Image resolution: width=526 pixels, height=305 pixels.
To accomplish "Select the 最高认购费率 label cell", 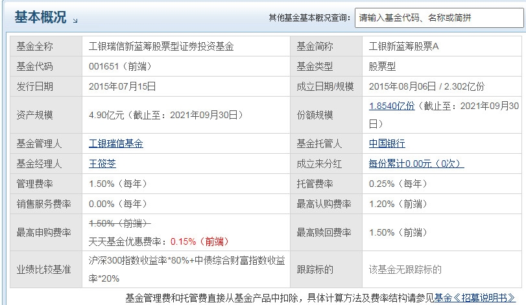I will 326,204.
